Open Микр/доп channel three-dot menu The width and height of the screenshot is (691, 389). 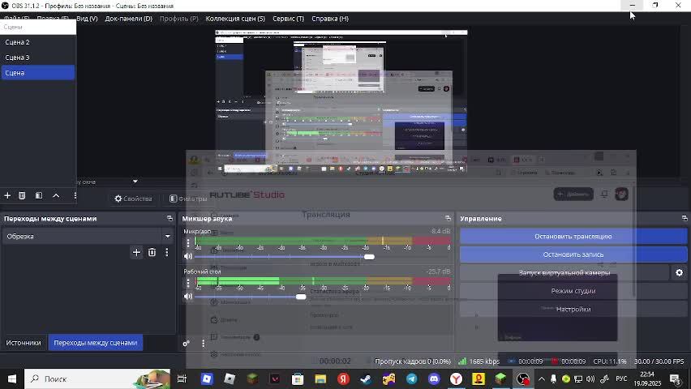coord(188,243)
